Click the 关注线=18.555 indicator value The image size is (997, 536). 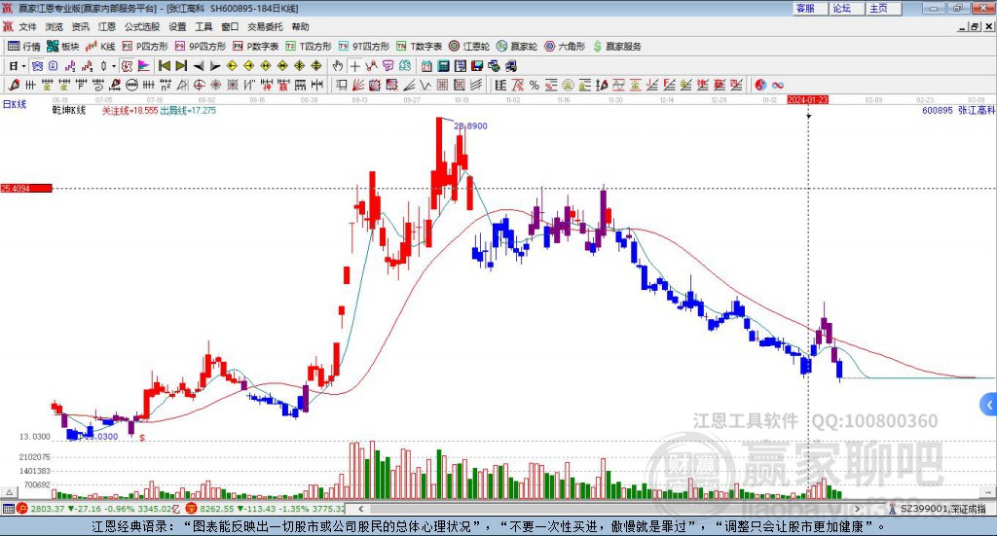(x=129, y=110)
